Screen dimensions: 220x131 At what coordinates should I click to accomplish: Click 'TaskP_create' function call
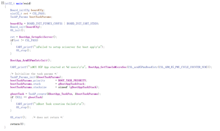tap(37, 94)
